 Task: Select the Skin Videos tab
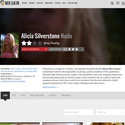[x=66, y=95]
